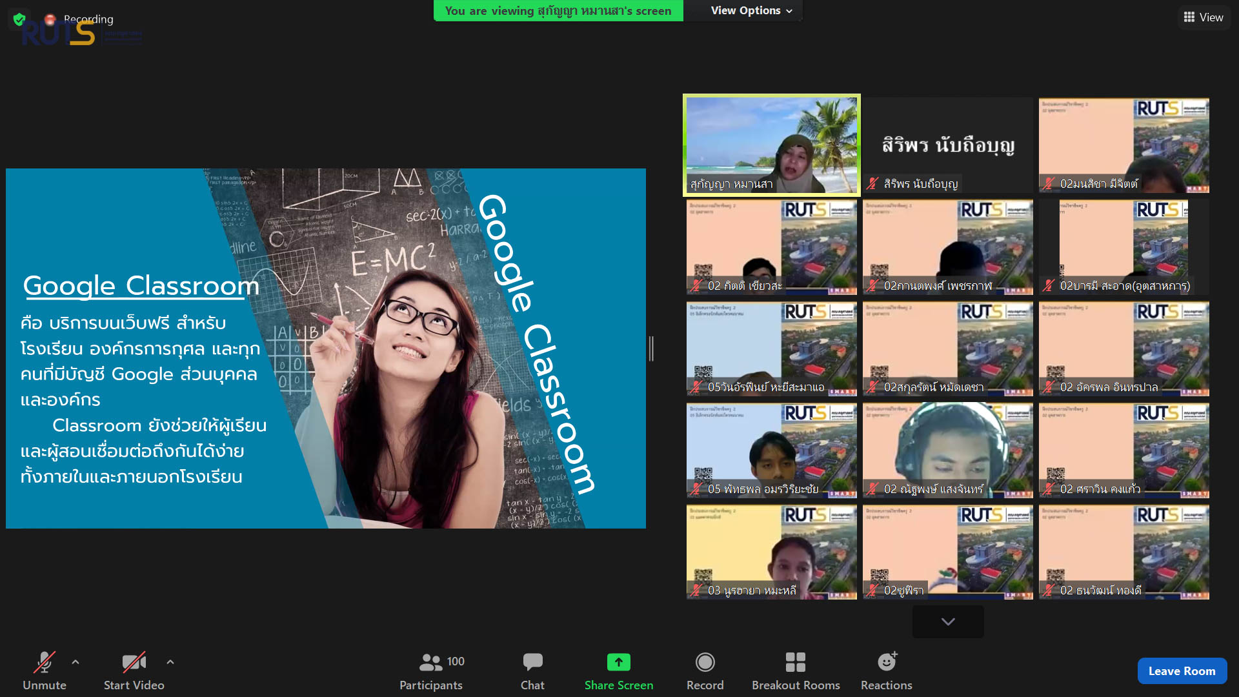Start Video camera
The height and width of the screenshot is (697, 1239).
134,671
